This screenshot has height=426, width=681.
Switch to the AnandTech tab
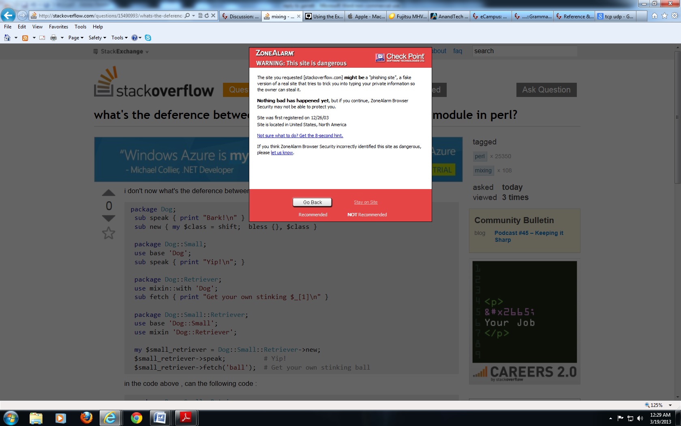[450, 16]
